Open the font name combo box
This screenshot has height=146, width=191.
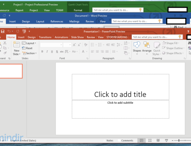(x=51, y=45)
